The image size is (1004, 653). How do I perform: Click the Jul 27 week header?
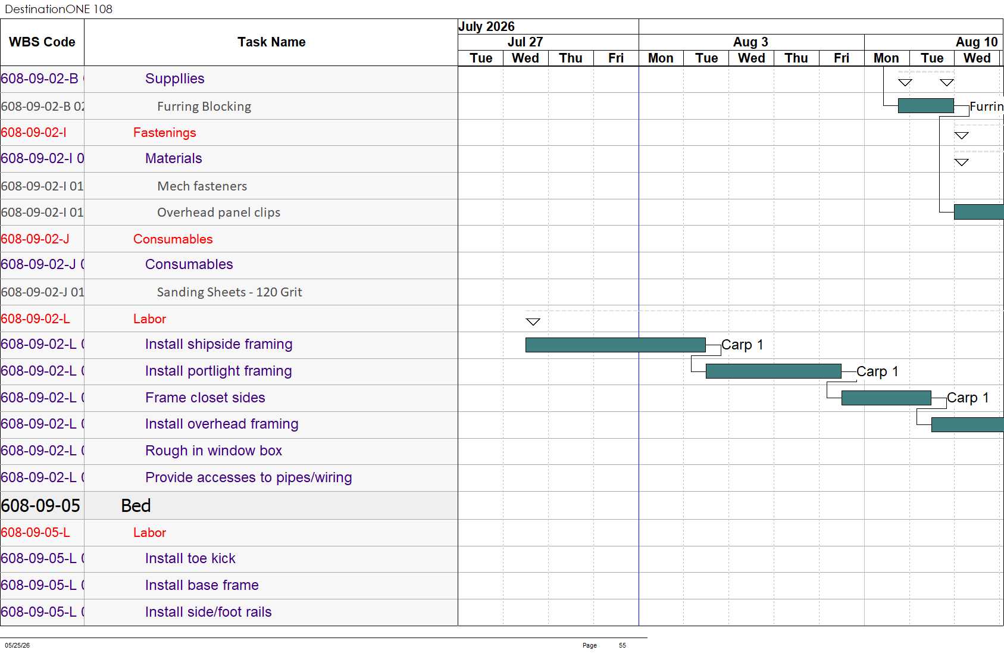tap(525, 42)
